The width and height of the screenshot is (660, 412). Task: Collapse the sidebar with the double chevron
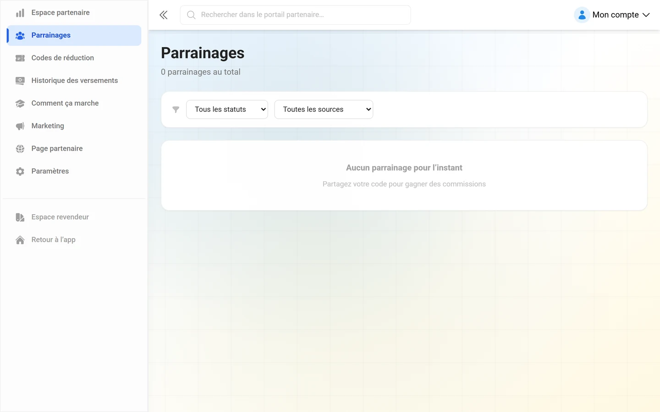164,15
